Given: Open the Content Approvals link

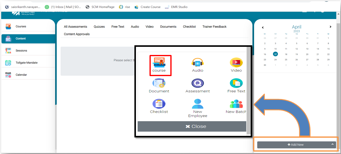Looking at the screenshot, I should pyautogui.click(x=77, y=34).
